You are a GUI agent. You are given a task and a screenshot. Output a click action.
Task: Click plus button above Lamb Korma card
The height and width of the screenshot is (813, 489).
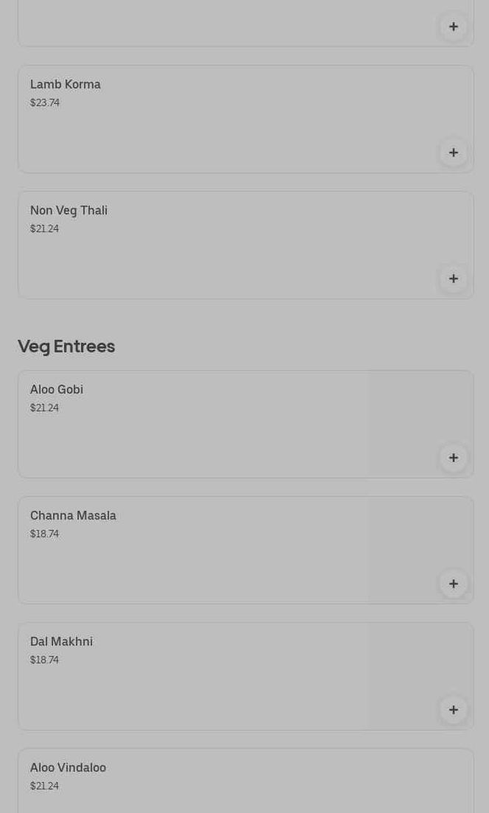click(454, 27)
